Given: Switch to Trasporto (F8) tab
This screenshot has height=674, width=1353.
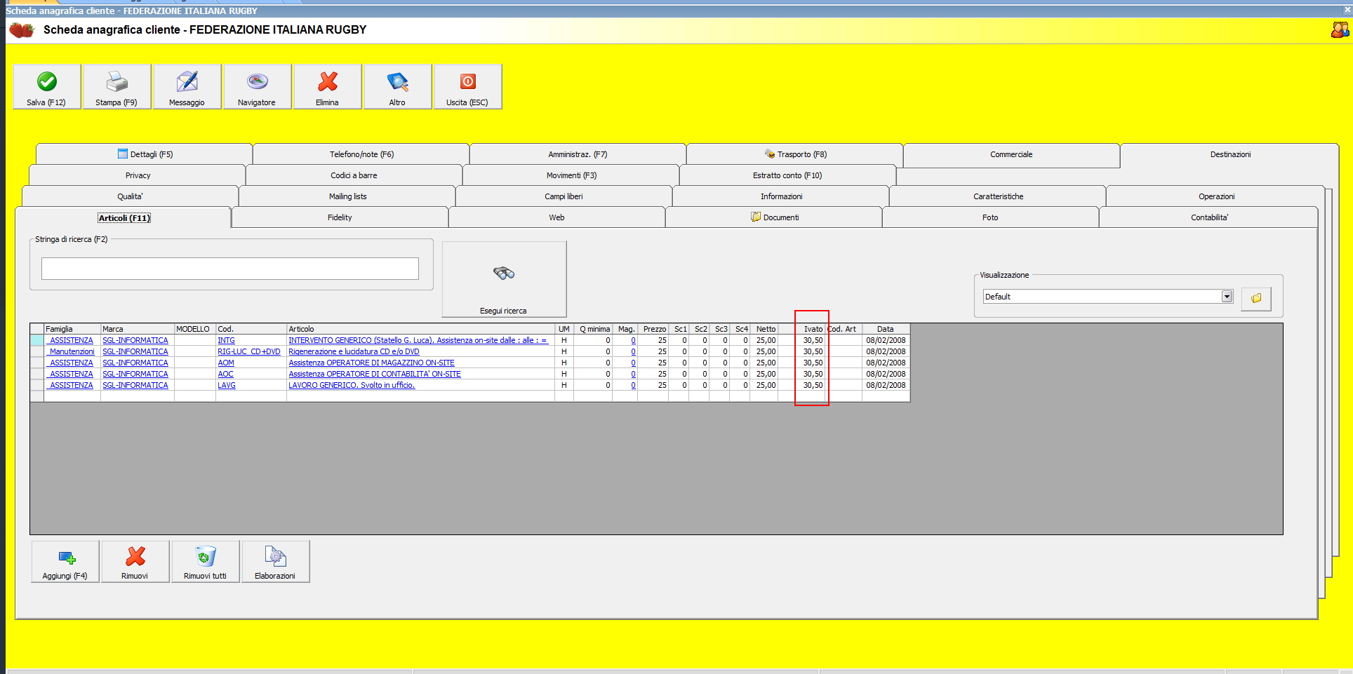Looking at the screenshot, I should pyautogui.click(x=795, y=154).
